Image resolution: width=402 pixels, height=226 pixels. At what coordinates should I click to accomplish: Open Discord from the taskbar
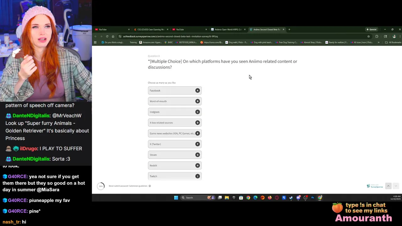point(298,198)
